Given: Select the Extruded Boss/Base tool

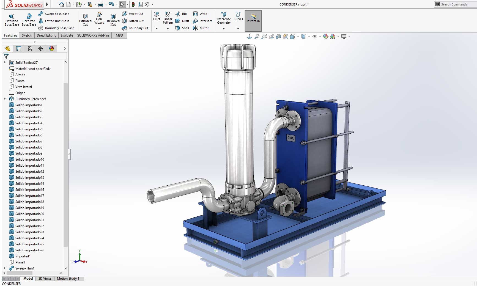Looking at the screenshot, I should tap(12, 19).
